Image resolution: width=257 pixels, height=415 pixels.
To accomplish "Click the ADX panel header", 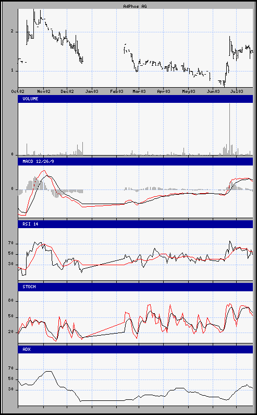I will (x=136, y=349).
